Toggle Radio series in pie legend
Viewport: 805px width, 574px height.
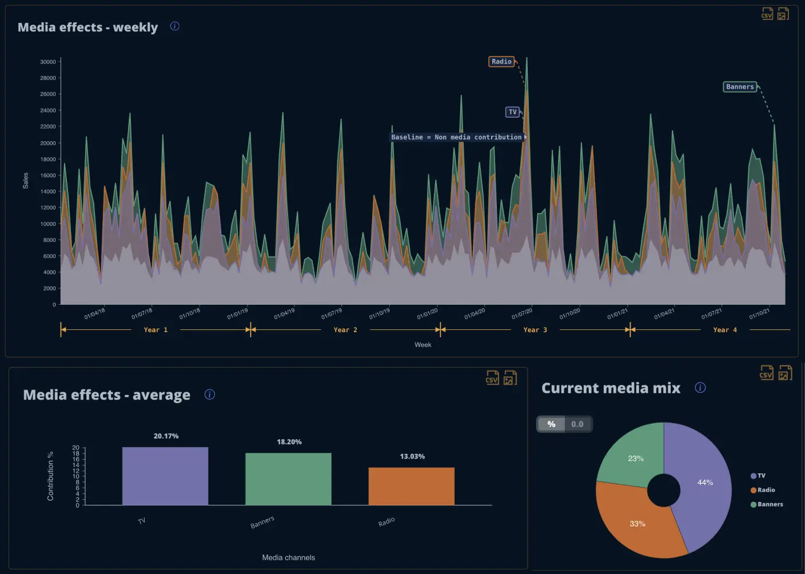763,490
